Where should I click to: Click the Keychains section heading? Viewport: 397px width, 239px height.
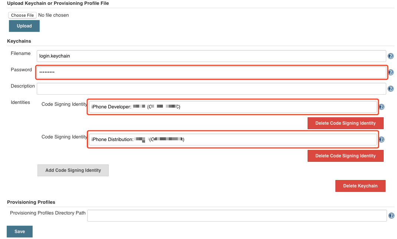point(19,41)
